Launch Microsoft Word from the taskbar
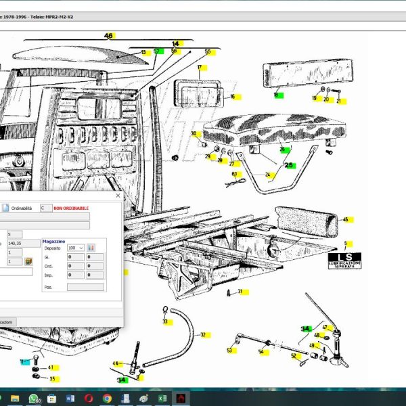The height and width of the screenshot is (406, 406). coord(70,398)
